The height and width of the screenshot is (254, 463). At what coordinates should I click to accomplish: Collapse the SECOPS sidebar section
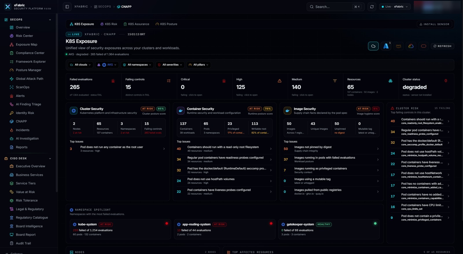pos(50,20)
